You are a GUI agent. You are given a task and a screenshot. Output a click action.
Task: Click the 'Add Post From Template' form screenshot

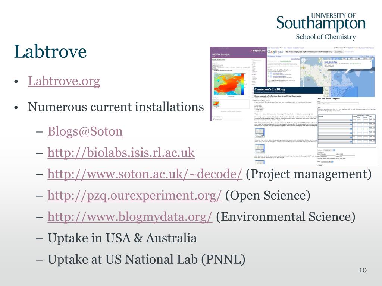[x=347, y=131]
